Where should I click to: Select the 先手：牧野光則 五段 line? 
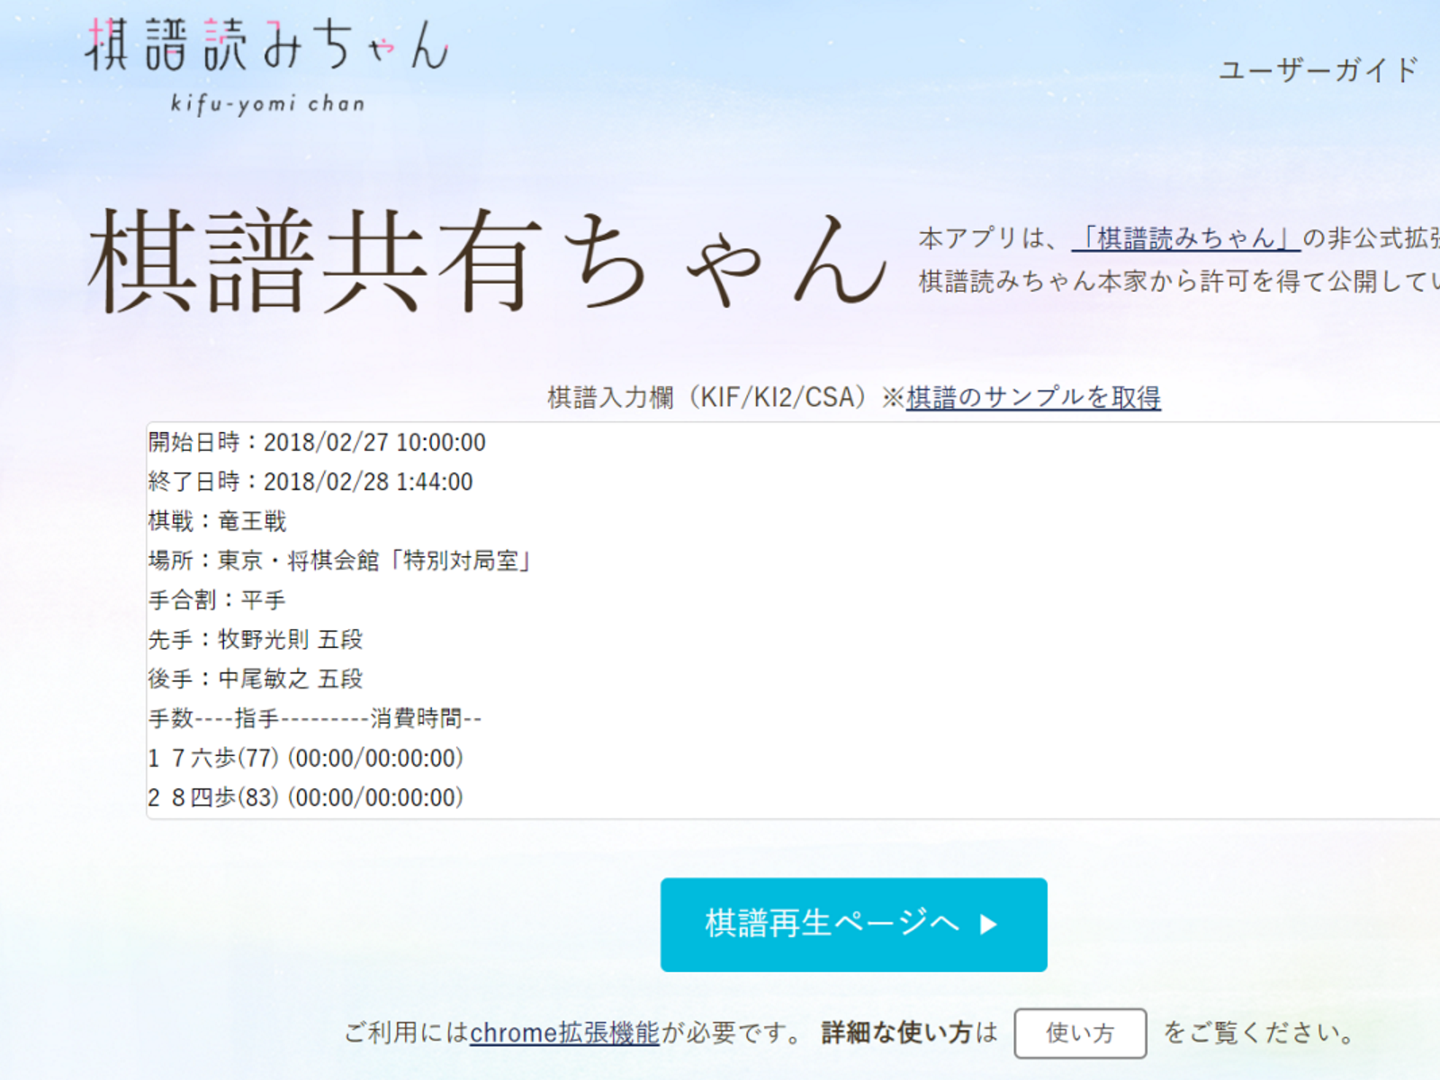256,640
